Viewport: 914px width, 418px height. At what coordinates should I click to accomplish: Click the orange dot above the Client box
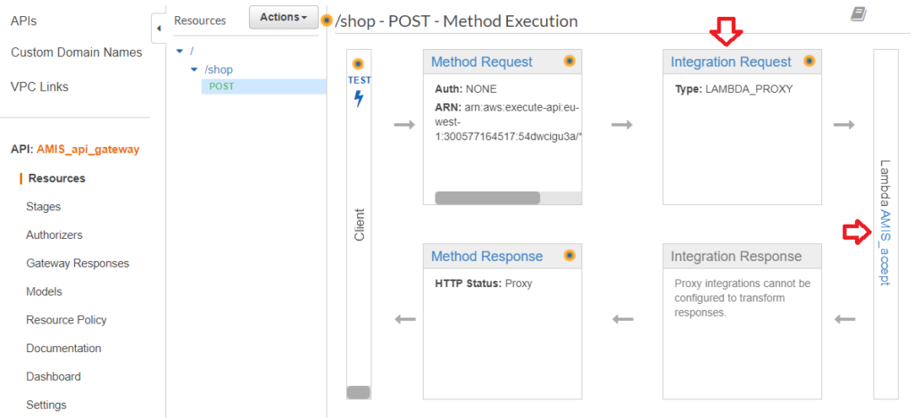pos(359,64)
